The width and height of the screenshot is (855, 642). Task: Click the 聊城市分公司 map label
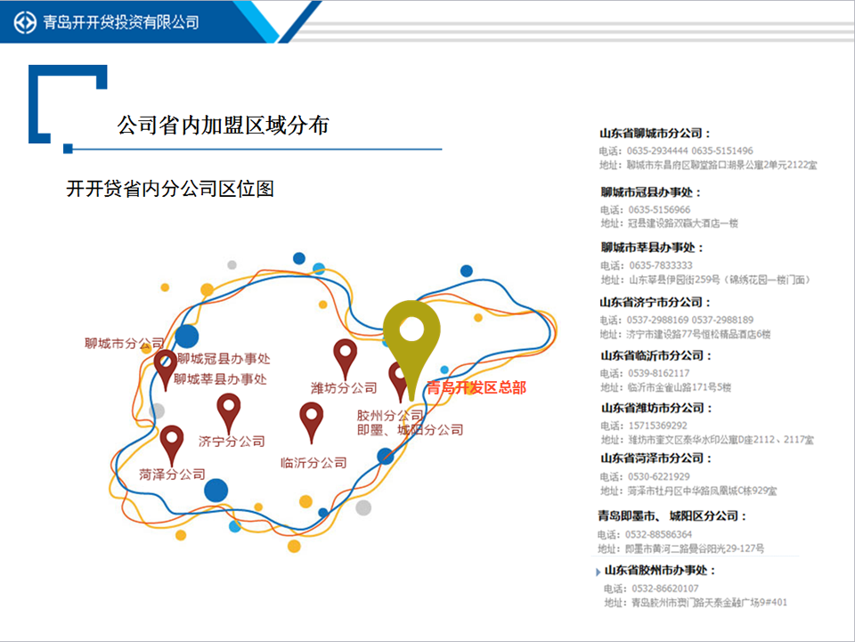[125, 344]
